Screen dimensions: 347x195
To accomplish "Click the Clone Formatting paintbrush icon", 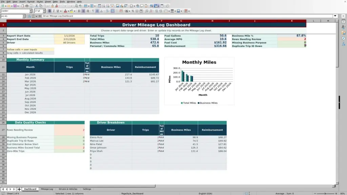I will tap(53, 6).
